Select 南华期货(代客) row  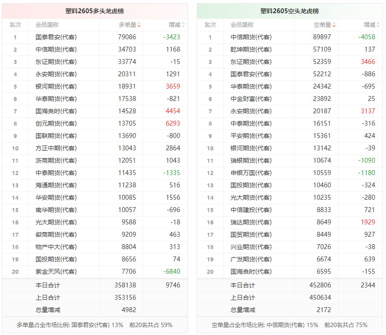click(95, 210)
